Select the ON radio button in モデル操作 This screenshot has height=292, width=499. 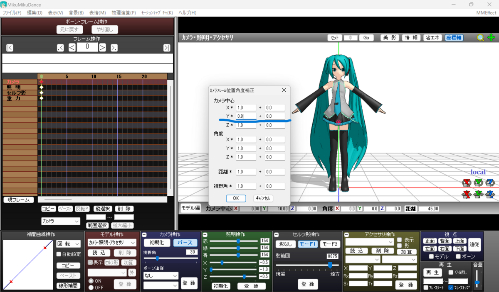pyautogui.click(x=91, y=281)
